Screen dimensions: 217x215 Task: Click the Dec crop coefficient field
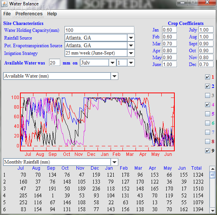point(206,64)
